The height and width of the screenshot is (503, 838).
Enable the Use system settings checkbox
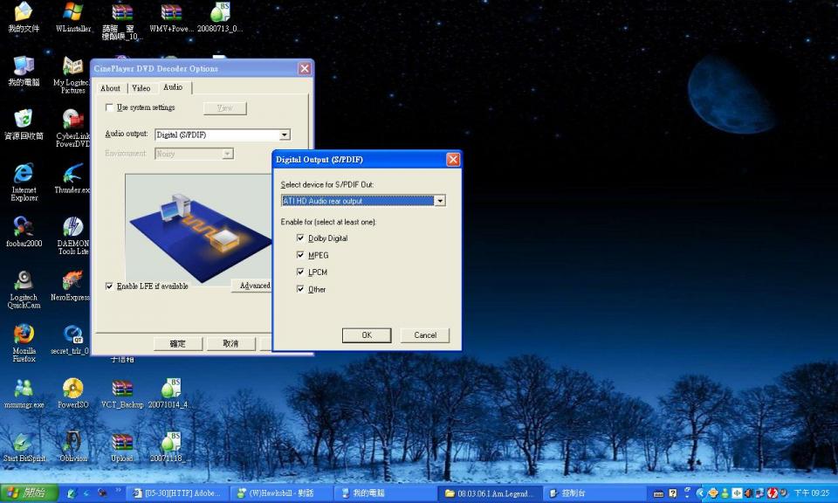click(109, 107)
